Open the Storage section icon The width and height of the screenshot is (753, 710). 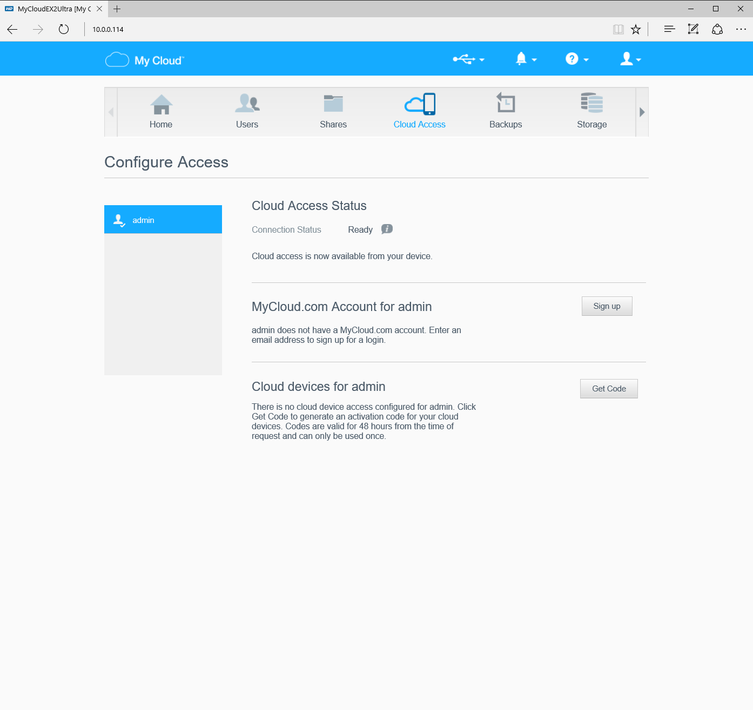point(591,103)
